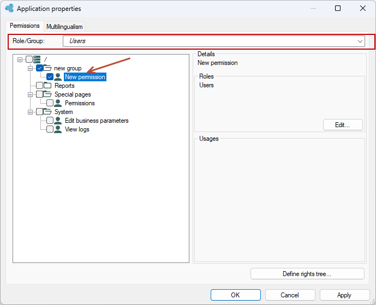Switch to the Permissions tab
Viewport: 376px width, 305px height.
click(x=25, y=26)
